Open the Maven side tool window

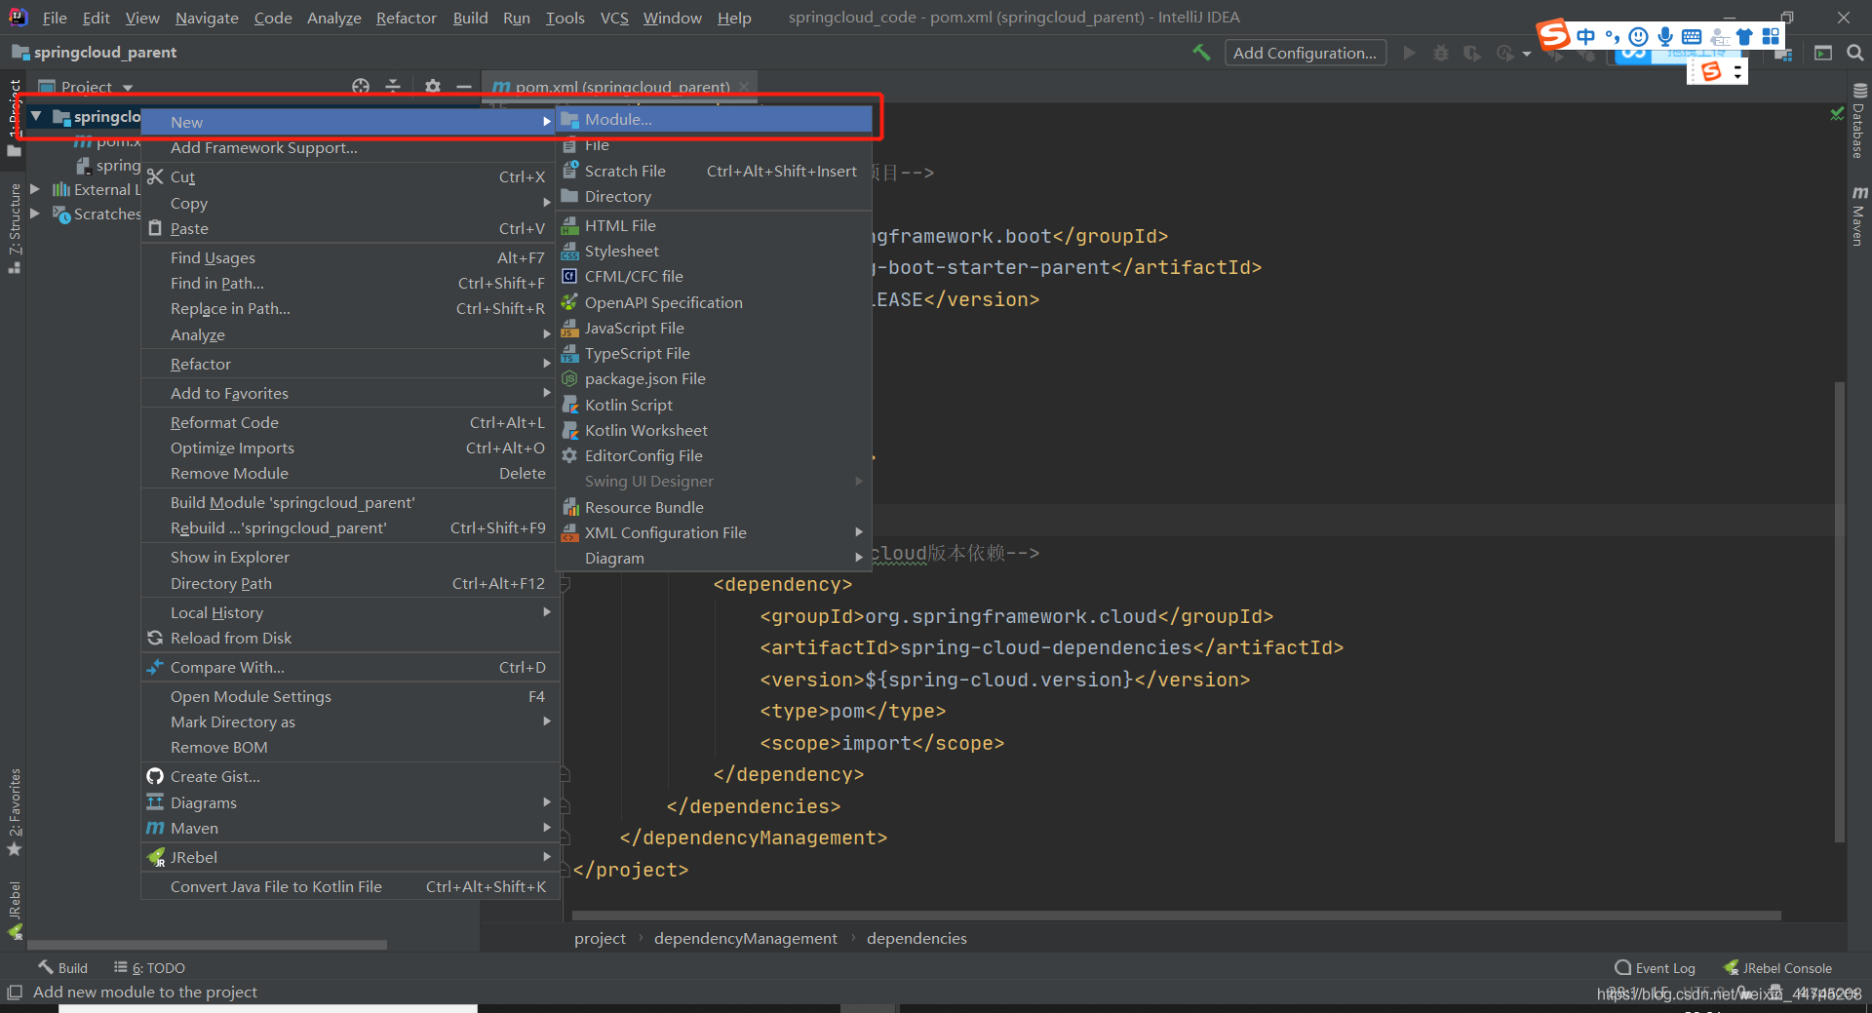(1858, 215)
